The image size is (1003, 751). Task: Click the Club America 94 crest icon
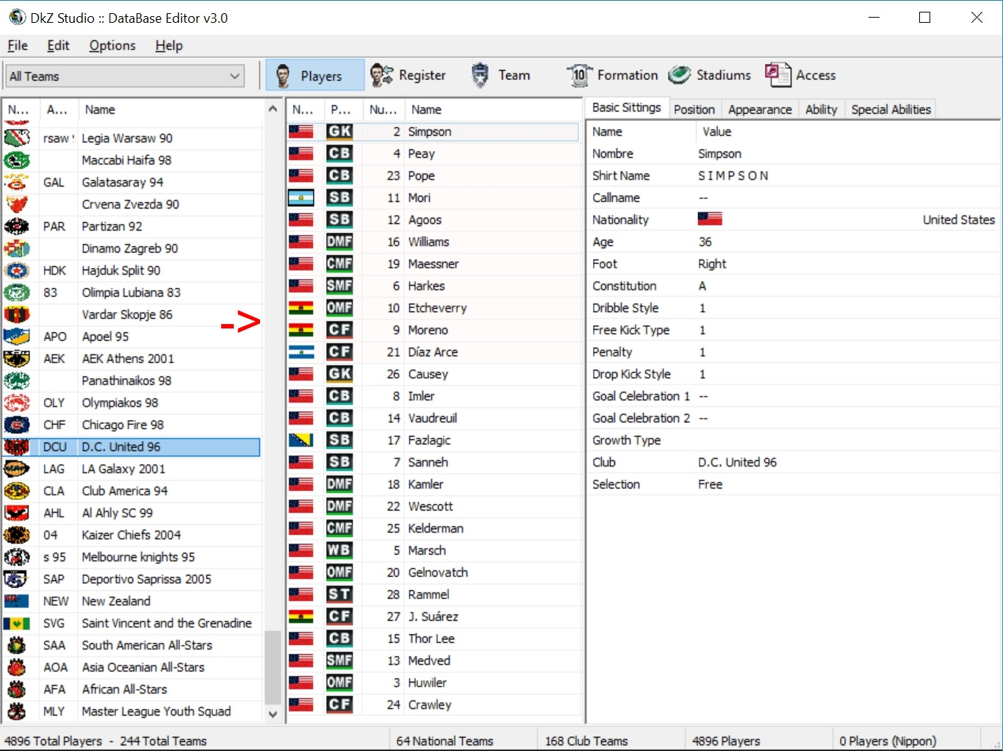coord(17,491)
